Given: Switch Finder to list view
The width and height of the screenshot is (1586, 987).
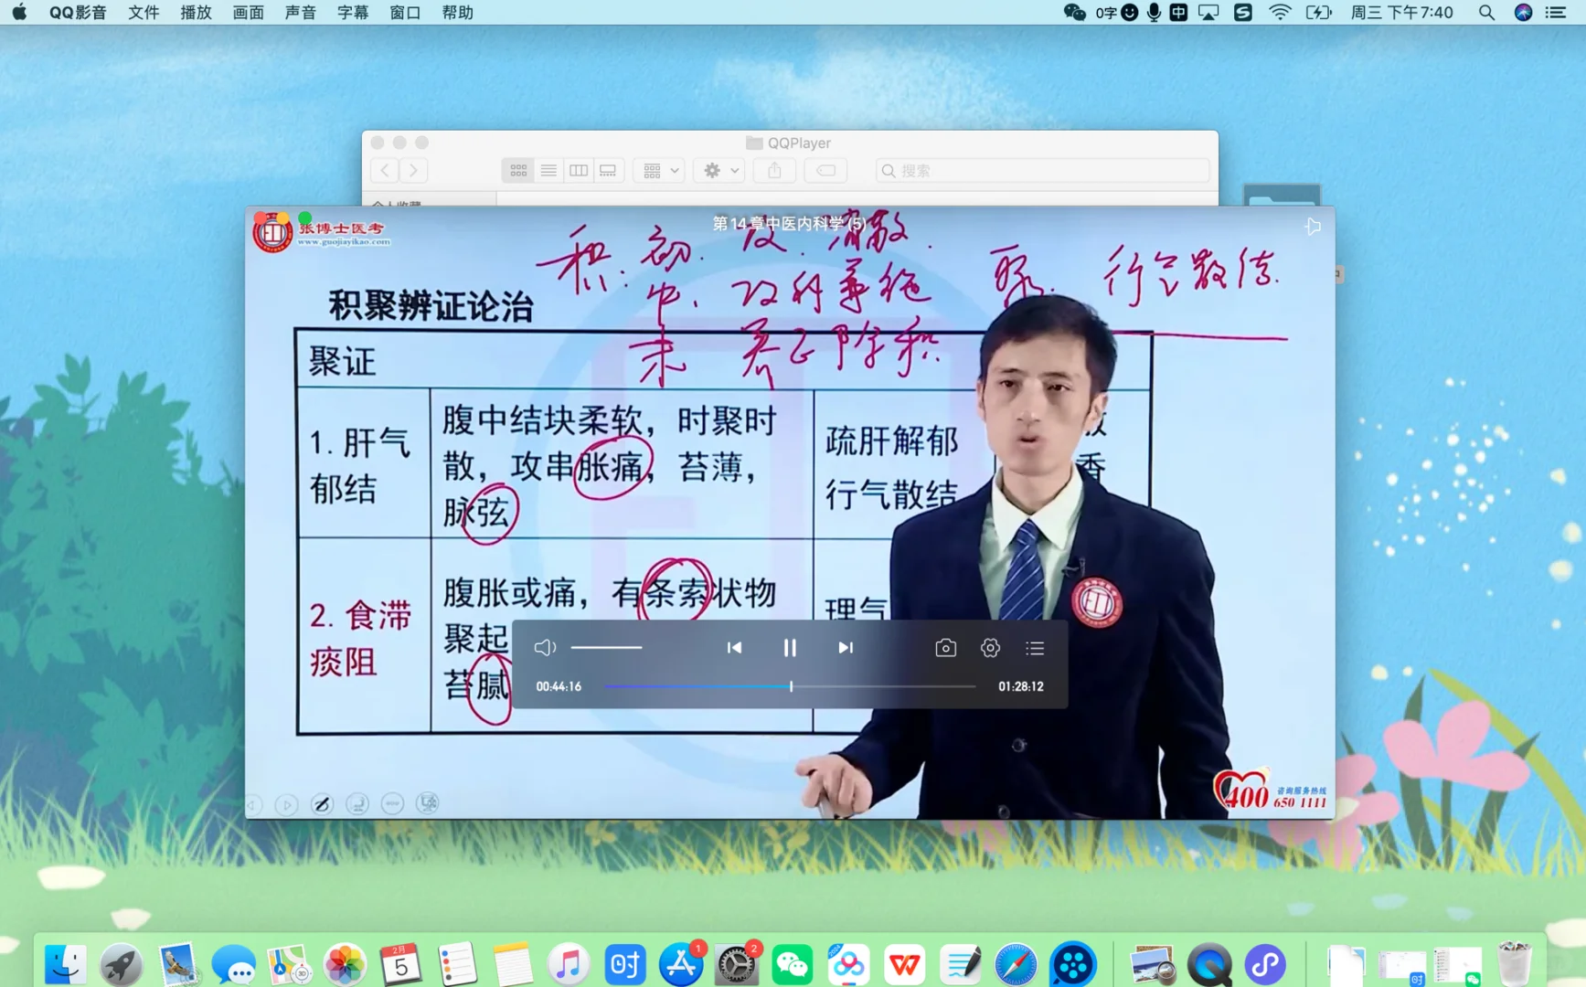Looking at the screenshot, I should [x=548, y=170].
